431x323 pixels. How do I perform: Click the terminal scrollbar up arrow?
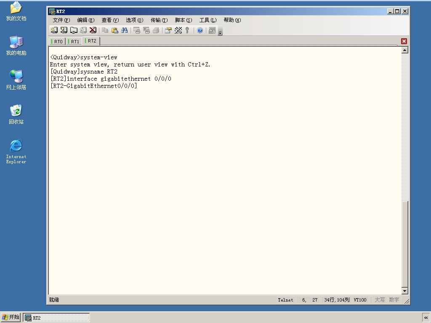404,50
